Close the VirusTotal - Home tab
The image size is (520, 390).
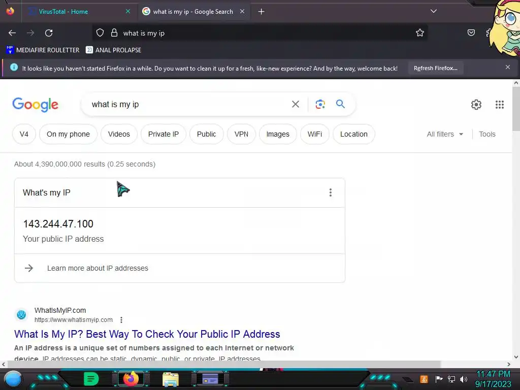(x=128, y=11)
